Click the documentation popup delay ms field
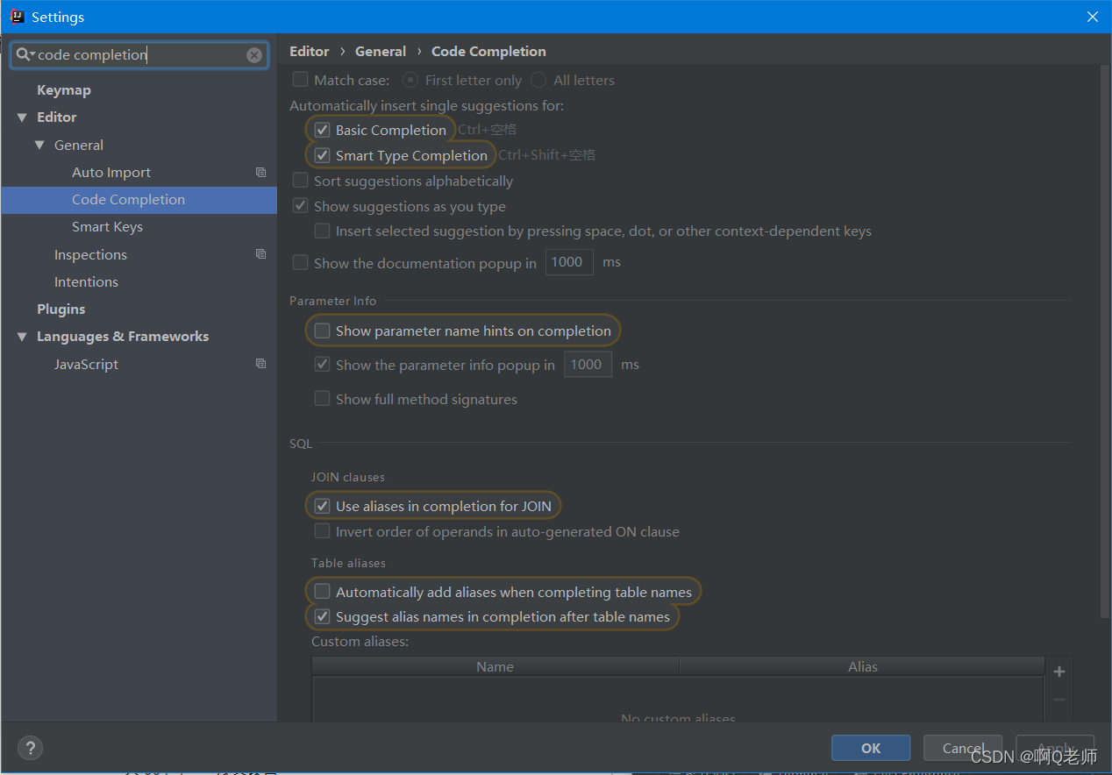 pyautogui.click(x=569, y=262)
